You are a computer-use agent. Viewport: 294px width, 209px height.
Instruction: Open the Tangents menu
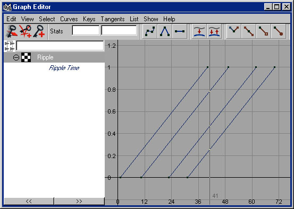coord(113,19)
